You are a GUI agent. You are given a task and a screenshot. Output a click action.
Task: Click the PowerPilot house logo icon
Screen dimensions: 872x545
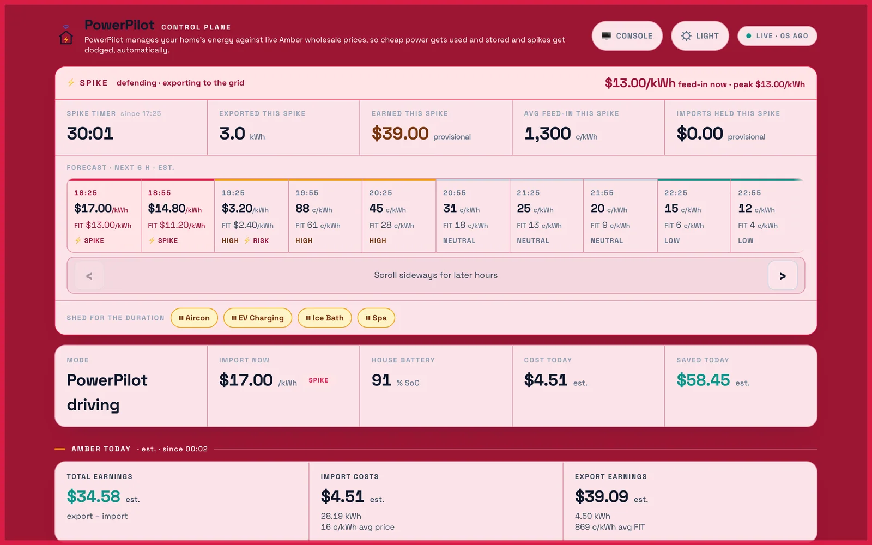tap(66, 35)
